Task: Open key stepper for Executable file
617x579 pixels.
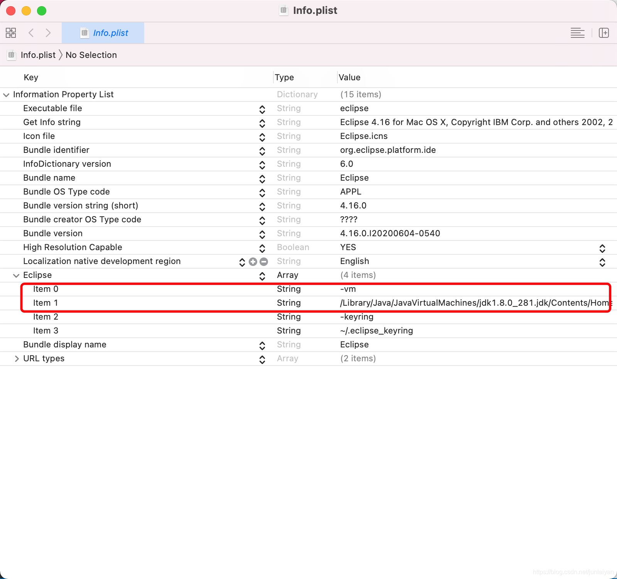Action: (262, 109)
